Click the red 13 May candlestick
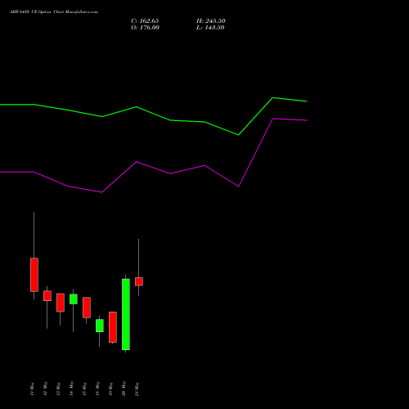This screenshot has width=409, height=409. (61, 303)
